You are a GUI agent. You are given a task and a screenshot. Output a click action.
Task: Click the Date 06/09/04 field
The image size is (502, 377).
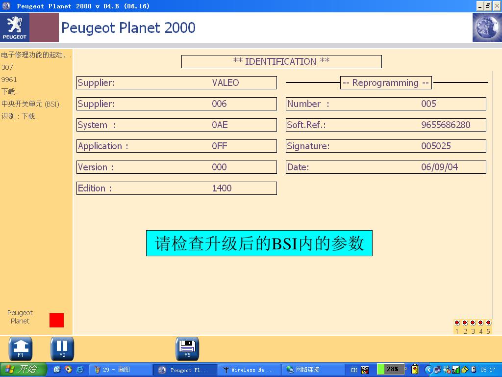pos(386,167)
